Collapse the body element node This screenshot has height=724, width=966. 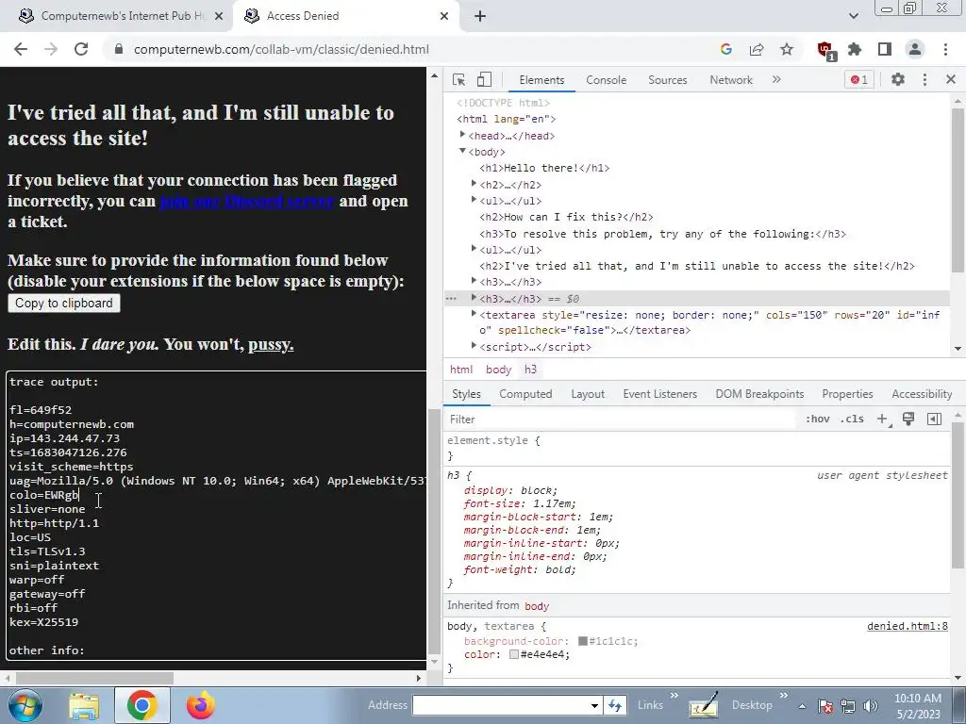[462, 151]
